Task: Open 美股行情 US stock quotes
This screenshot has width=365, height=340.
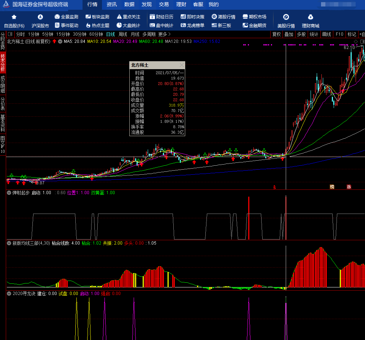Action: (286, 21)
